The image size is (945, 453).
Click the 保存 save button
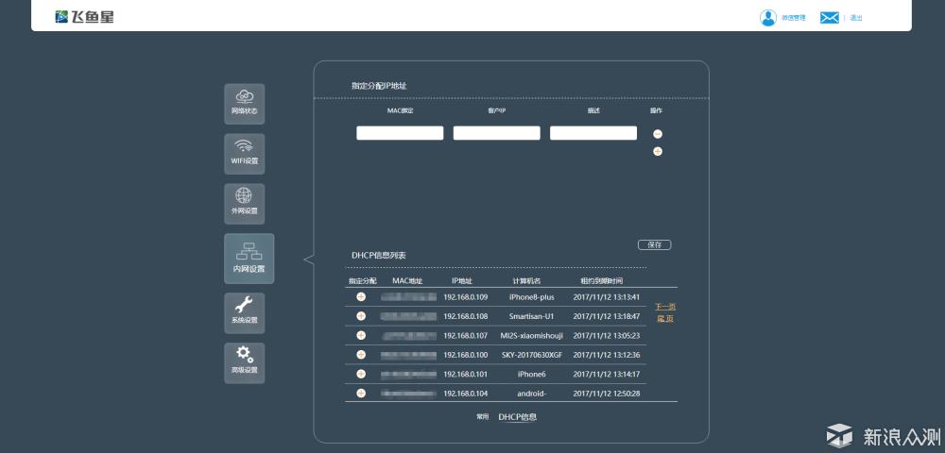(x=655, y=244)
